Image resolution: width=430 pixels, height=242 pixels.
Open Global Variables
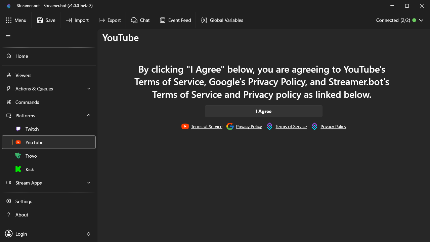[222, 20]
